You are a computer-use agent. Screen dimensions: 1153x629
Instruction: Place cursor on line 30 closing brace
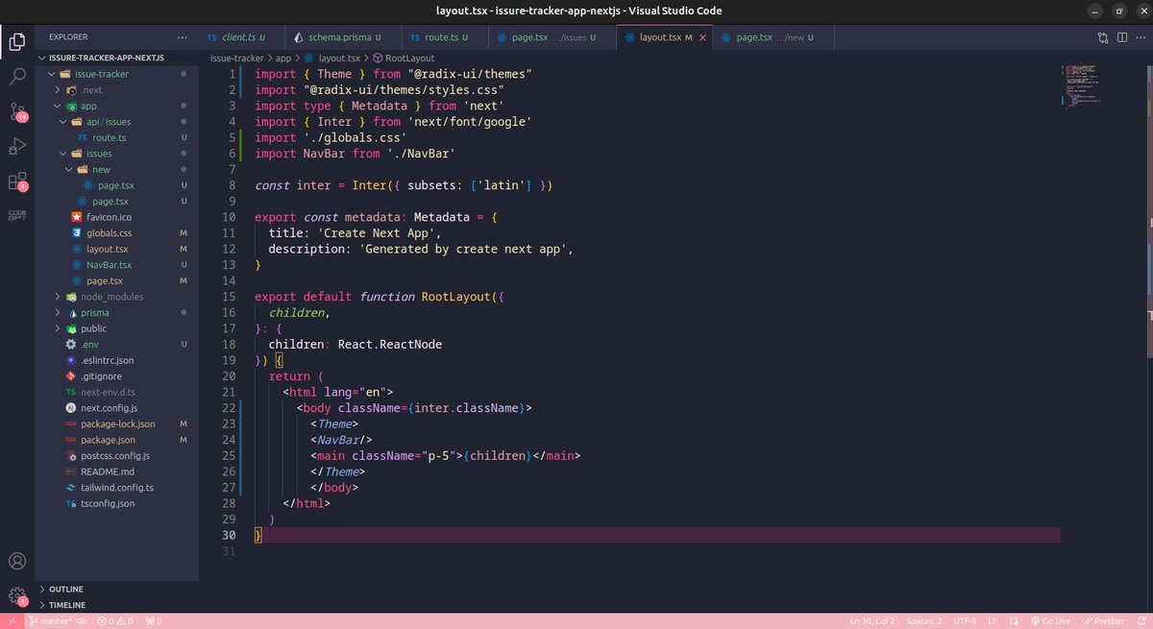tap(258, 535)
